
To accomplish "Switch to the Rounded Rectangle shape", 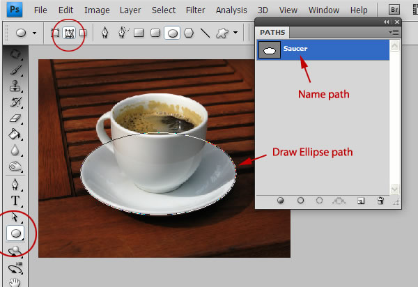I will coord(155,33).
